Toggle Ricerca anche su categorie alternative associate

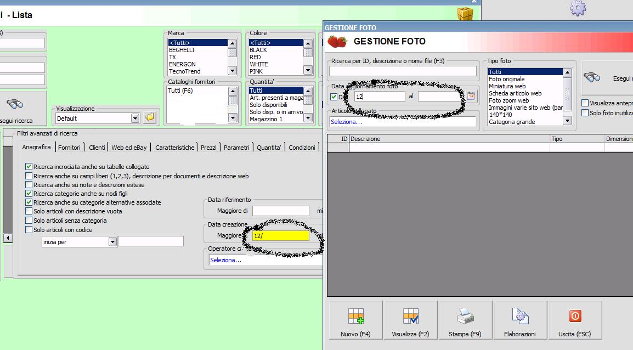tap(29, 202)
